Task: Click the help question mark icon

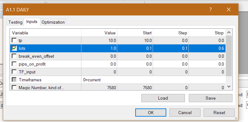Action: point(211,9)
